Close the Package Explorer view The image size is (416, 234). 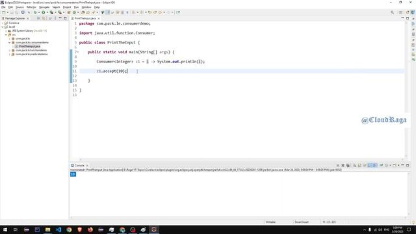[x=28, y=18]
